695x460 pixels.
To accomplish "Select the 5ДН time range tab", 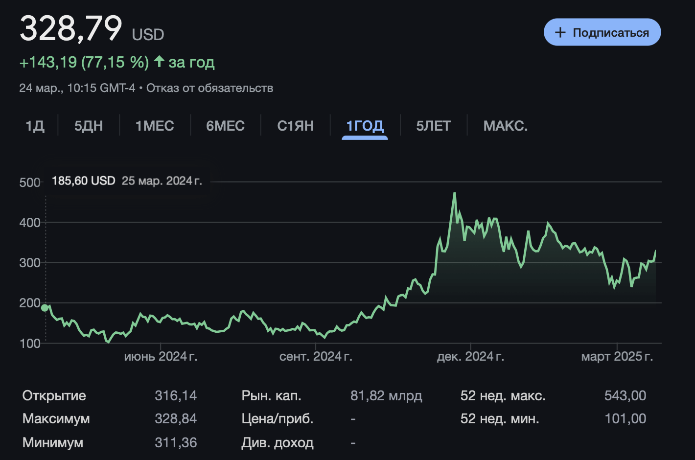I will pyautogui.click(x=89, y=126).
